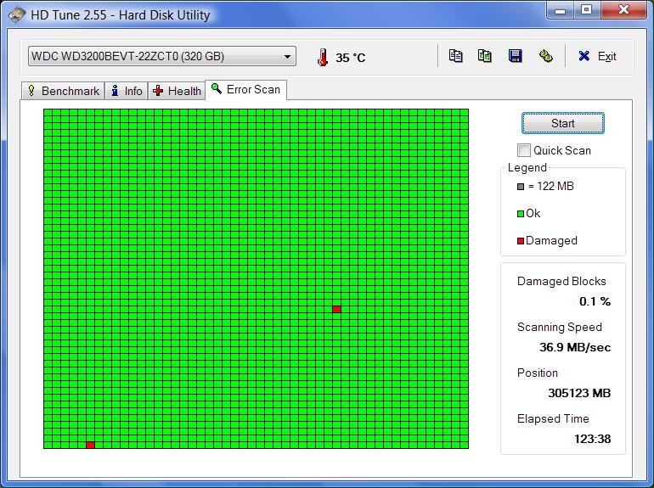The image size is (654, 488).
Task: Maximize the HD Tune window
Action: tap(586, 11)
